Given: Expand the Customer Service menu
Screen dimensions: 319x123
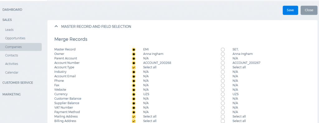Looking at the screenshot, I should 18,83.
